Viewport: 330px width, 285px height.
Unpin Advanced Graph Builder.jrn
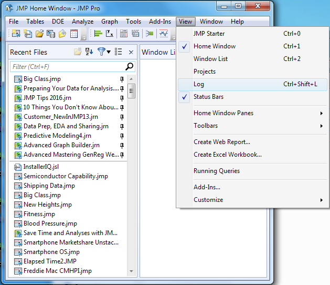pos(122,146)
